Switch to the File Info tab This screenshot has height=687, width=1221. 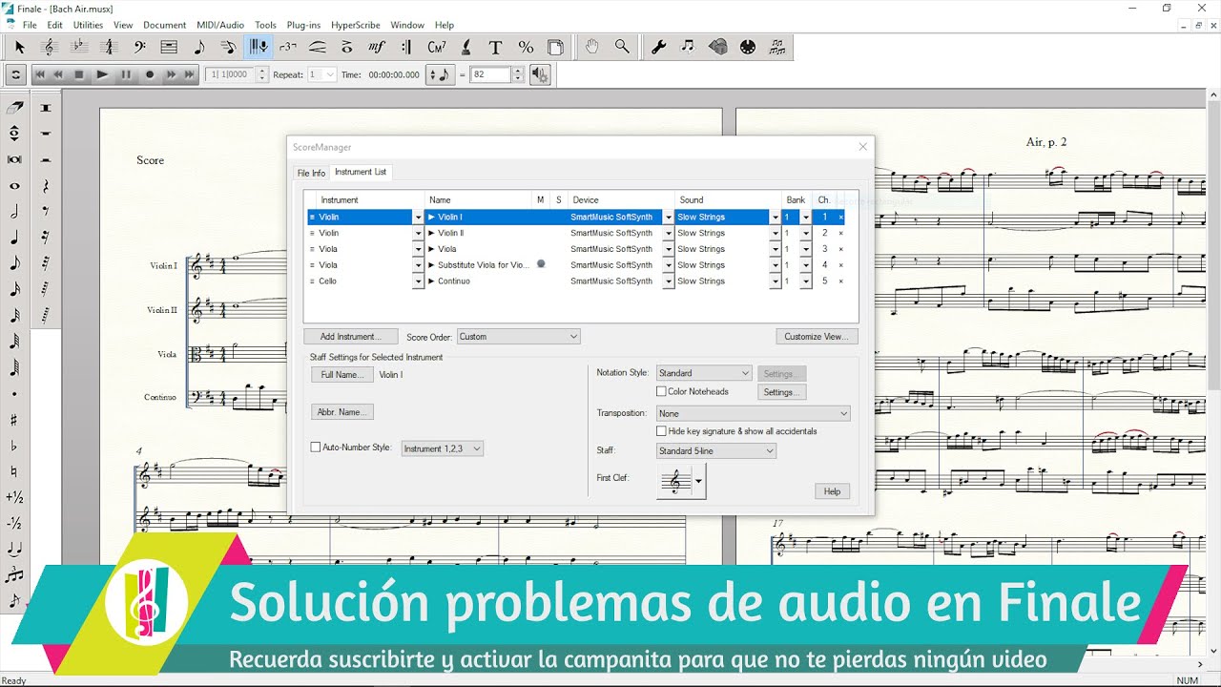pyautogui.click(x=311, y=173)
